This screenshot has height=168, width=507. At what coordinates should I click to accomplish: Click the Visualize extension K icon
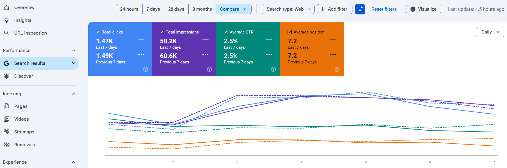pos(413,9)
